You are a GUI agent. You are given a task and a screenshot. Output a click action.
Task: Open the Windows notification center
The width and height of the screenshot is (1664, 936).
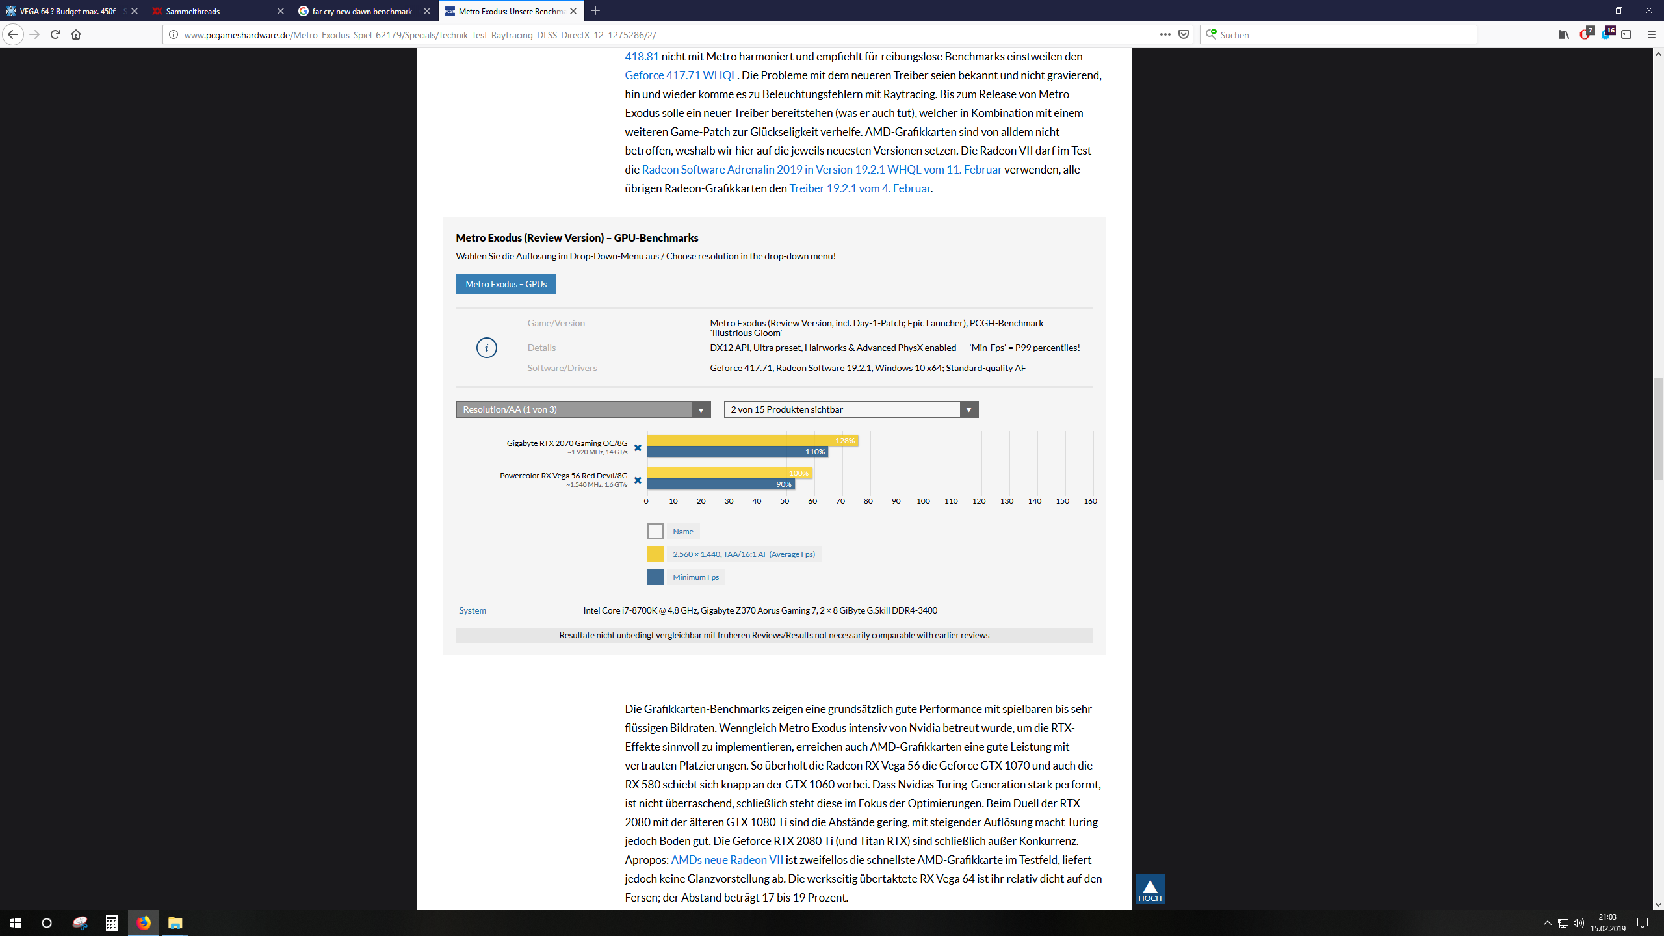[1643, 923]
